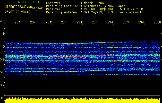Click the HROFFT title text

pos(26,2)
